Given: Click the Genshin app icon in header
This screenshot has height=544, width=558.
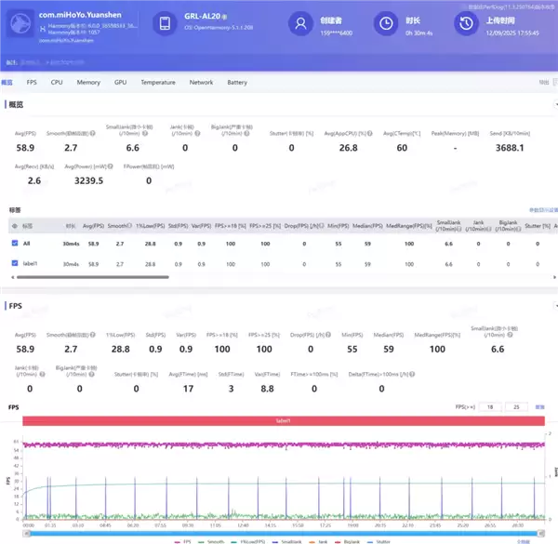Looking at the screenshot, I should click(19, 25).
